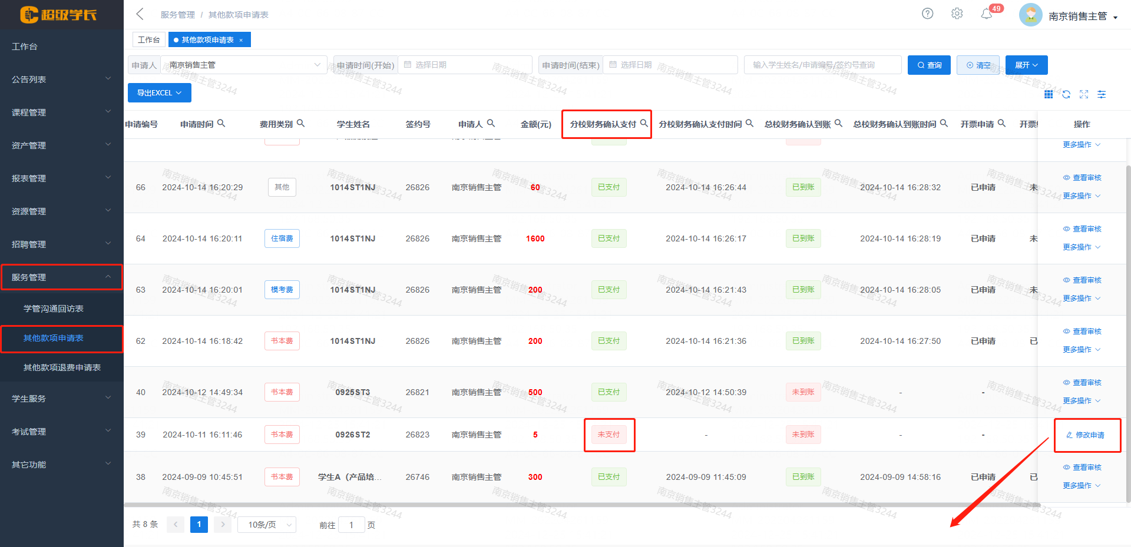
Task: Click the student name search input field
Action: [x=822, y=65]
